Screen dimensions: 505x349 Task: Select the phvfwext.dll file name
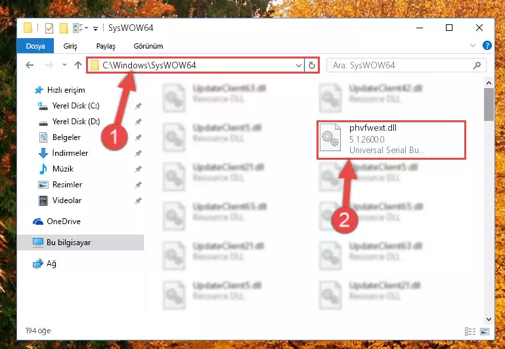click(372, 128)
